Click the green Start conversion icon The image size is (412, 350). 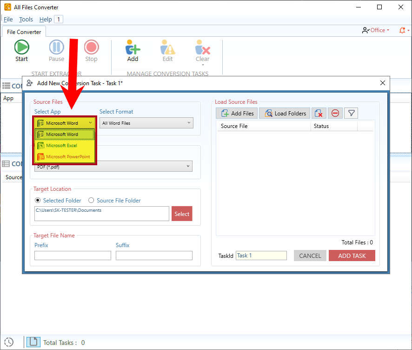pyautogui.click(x=21, y=47)
